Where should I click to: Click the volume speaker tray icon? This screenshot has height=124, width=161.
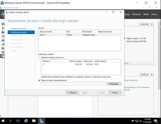tap(140, 121)
